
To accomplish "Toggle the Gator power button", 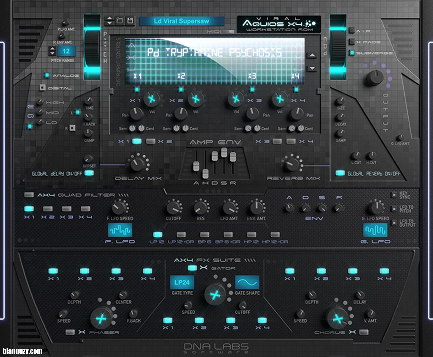I will [192, 268].
